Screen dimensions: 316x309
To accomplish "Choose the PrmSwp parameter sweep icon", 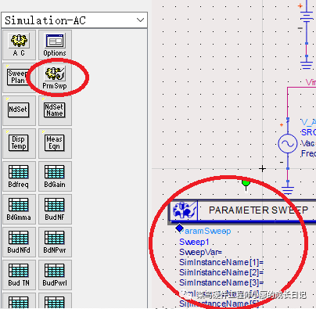I will click(x=55, y=77).
